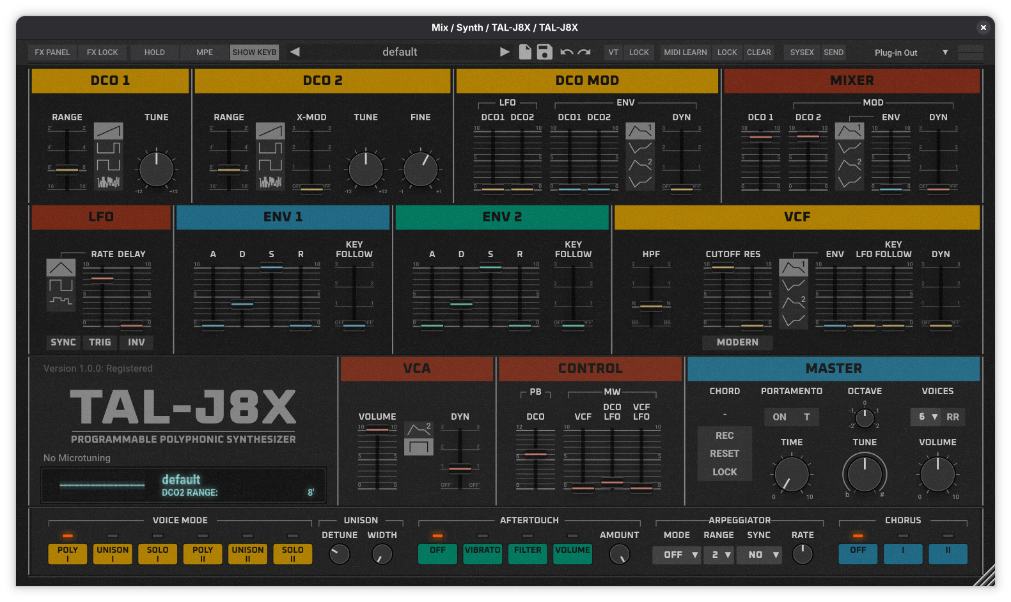Open the arpeggiator MODE dropdown
Screen dimensions: 1011x602
click(677, 555)
